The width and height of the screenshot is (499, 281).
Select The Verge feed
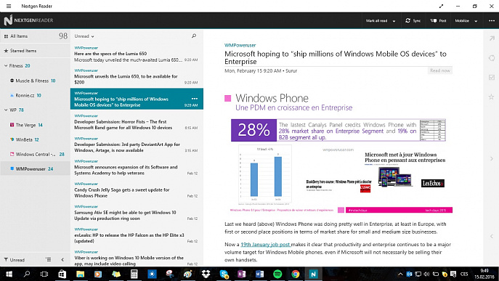(35, 125)
